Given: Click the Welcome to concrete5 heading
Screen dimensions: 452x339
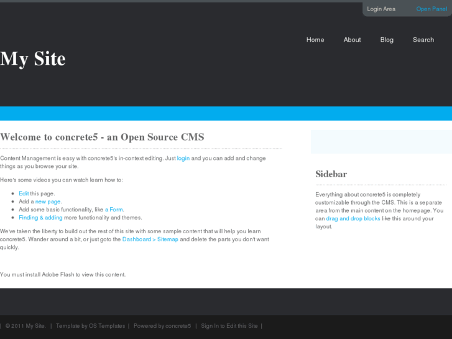Looking at the screenshot, I should 102,137.
